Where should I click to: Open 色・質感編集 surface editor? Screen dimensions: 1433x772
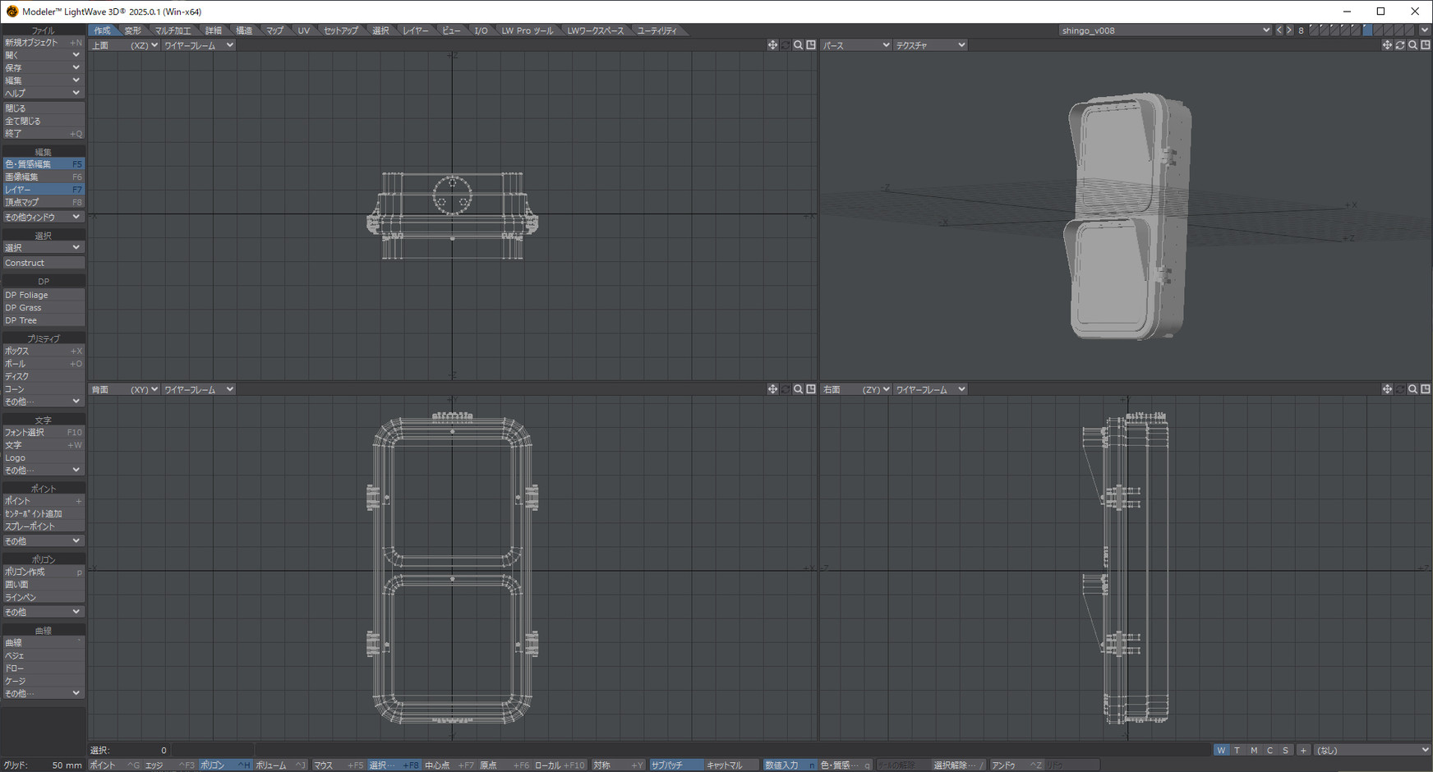tap(43, 164)
